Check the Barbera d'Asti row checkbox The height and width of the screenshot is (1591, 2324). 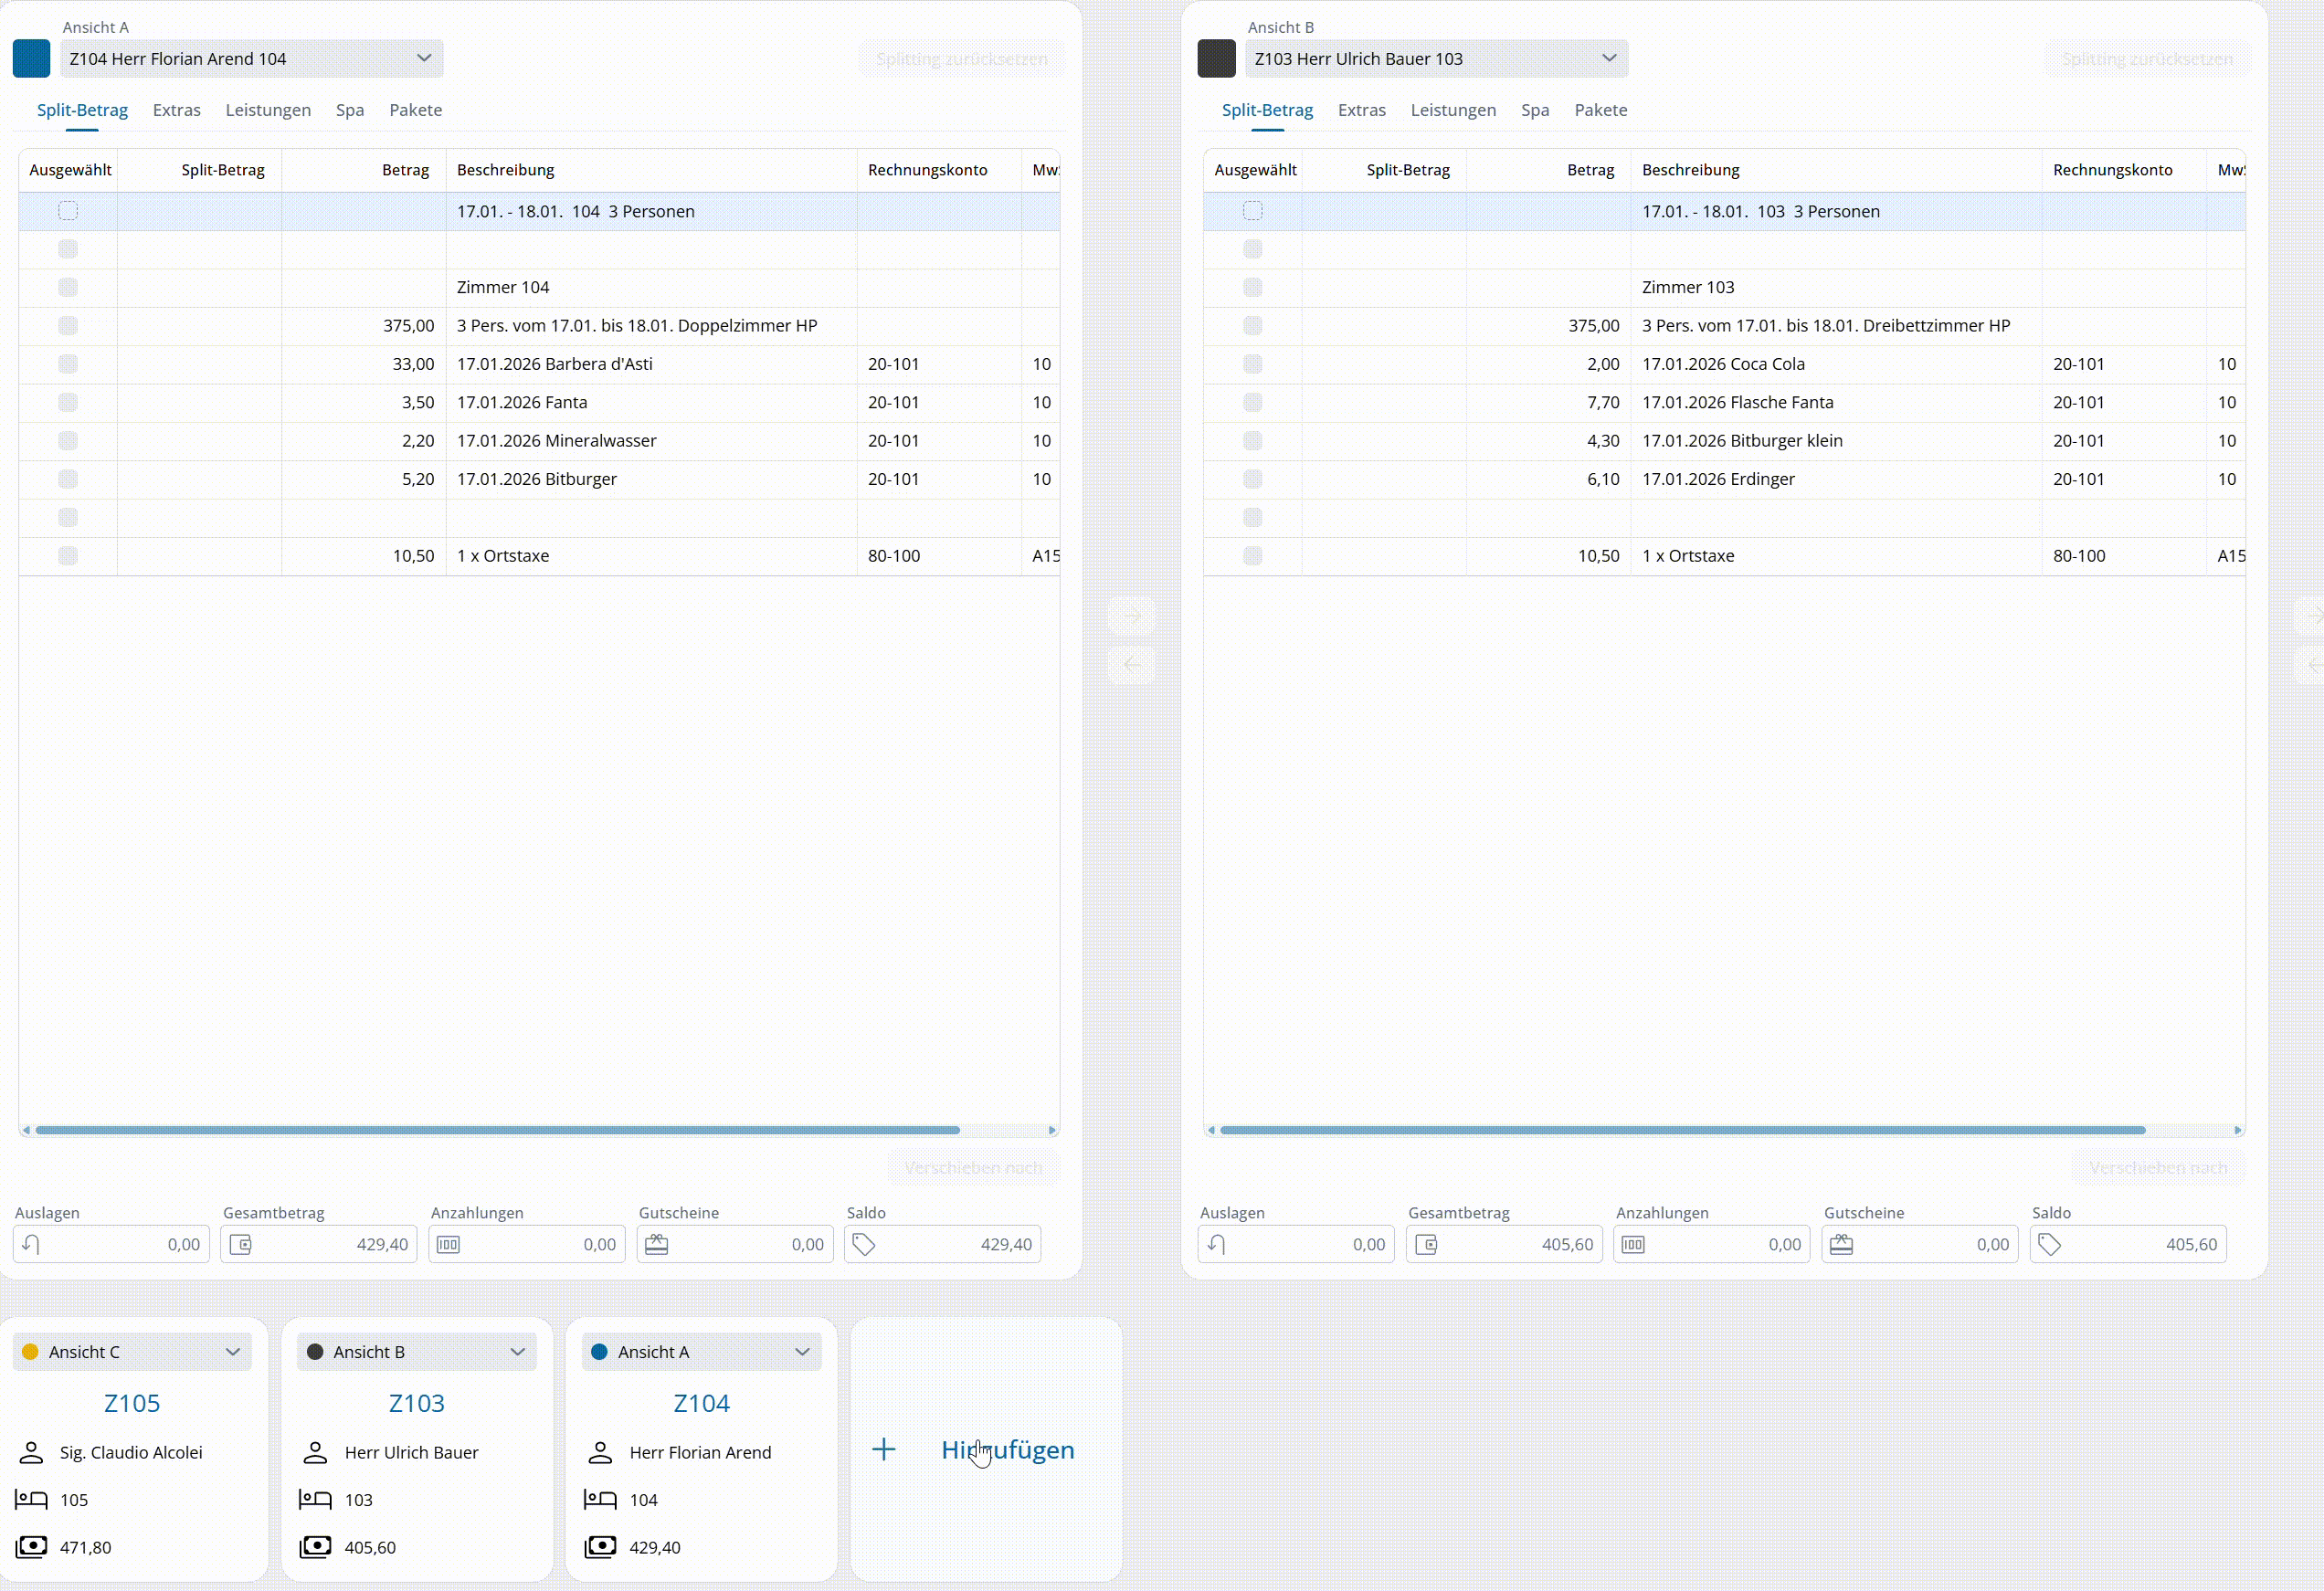[x=68, y=364]
